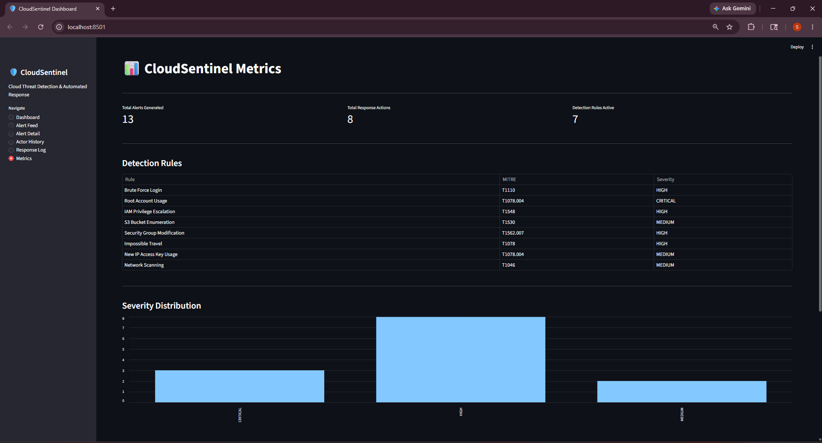Open the Chrome three-dot menu
Viewport: 822px width, 443px height.
click(x=812, y=27)
